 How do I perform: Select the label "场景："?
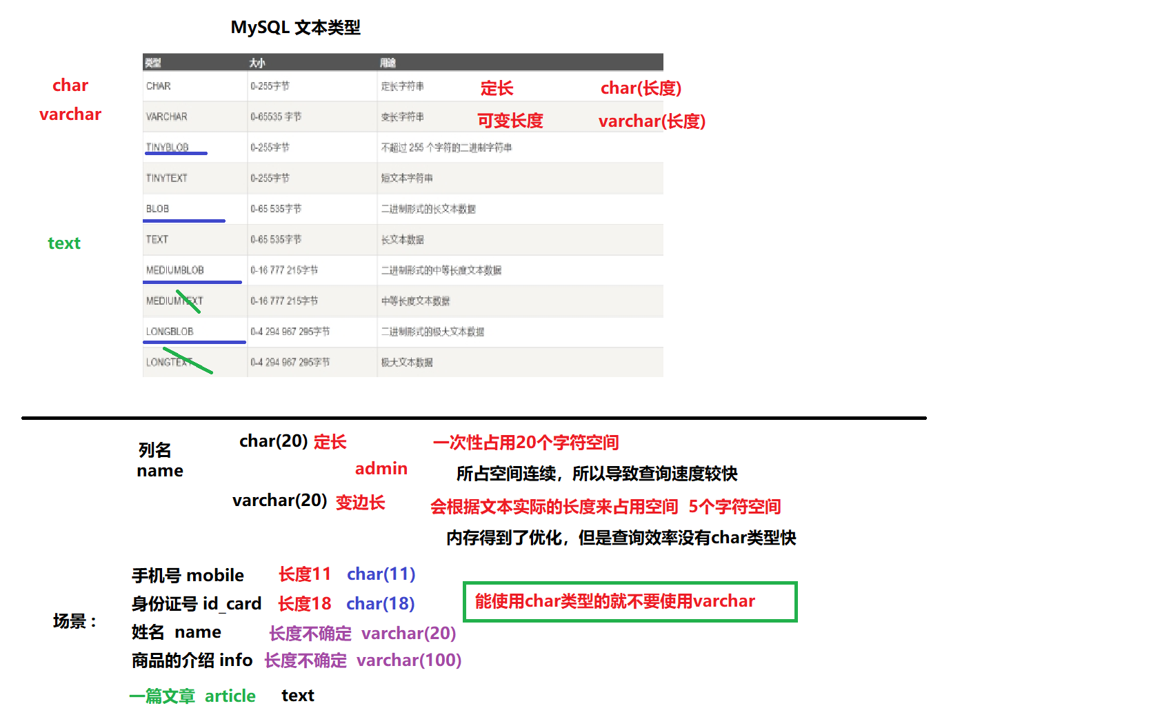74,621
